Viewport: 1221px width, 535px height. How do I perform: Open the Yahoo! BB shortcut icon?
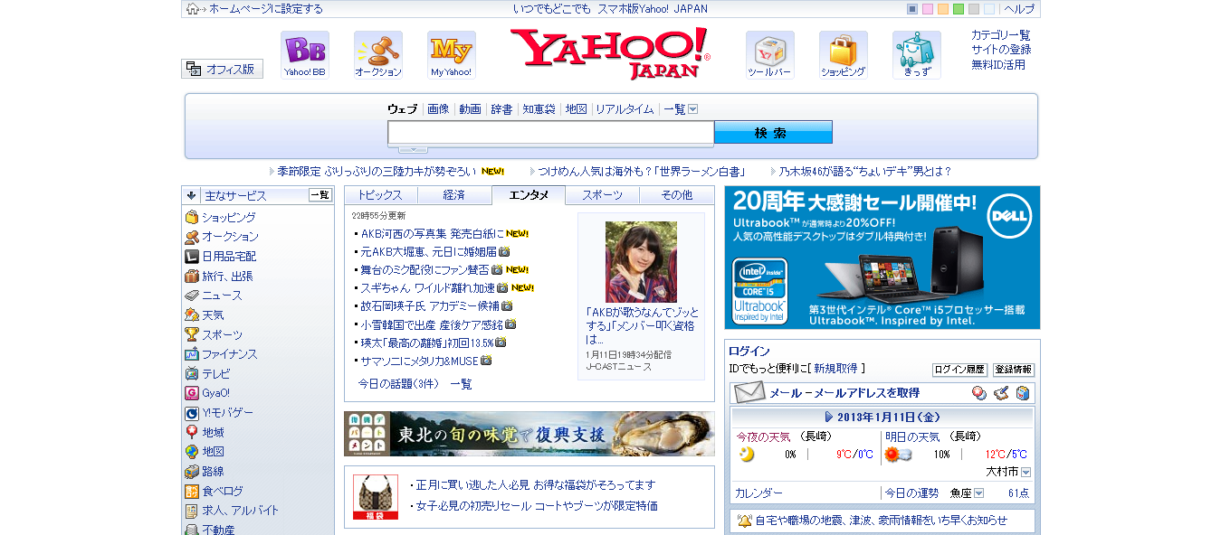click(x=305, y=55)
